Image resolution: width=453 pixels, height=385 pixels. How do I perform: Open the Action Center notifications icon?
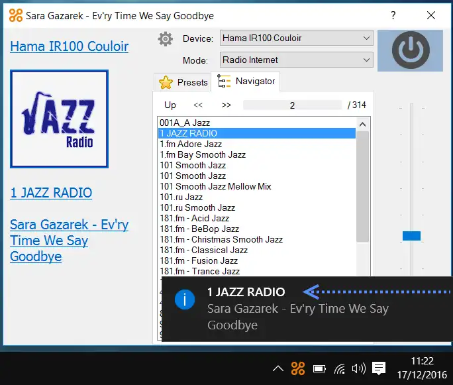tap(379, 368)
